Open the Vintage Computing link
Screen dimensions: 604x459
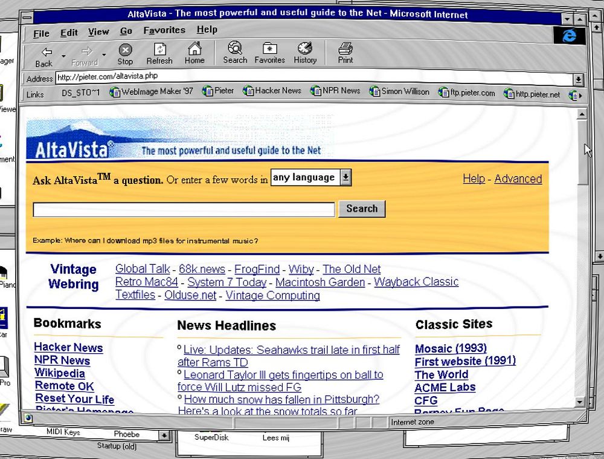tap(273, 295)
